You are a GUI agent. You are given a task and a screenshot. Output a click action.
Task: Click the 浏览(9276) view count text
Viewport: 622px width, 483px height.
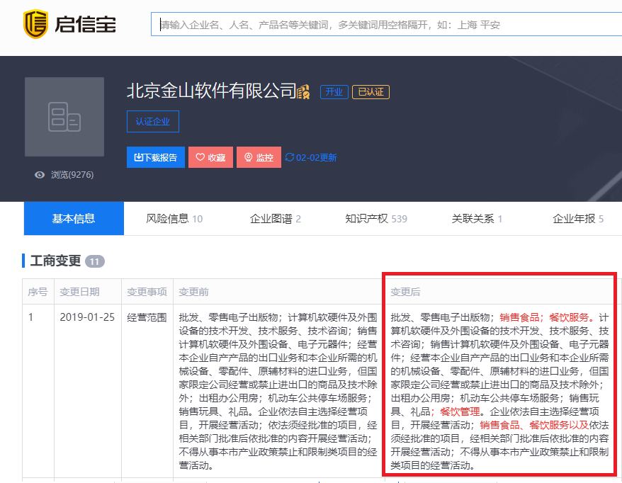[72, 175]
